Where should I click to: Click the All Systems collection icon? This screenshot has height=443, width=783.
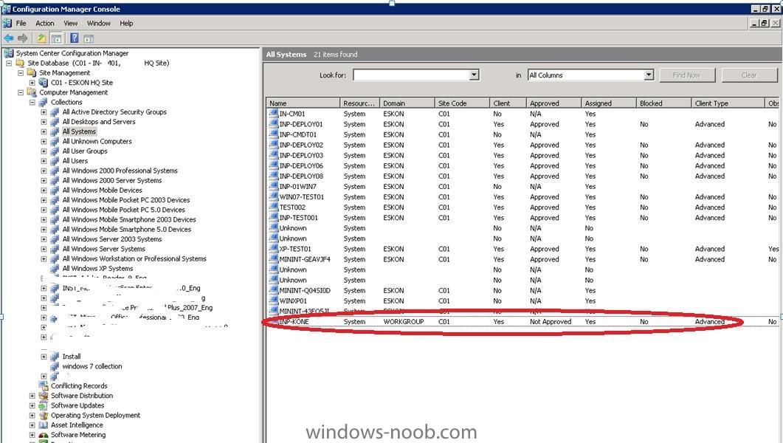click(x=55, y=131)
